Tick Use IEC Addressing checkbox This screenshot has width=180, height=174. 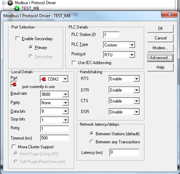tap(74, 63)
